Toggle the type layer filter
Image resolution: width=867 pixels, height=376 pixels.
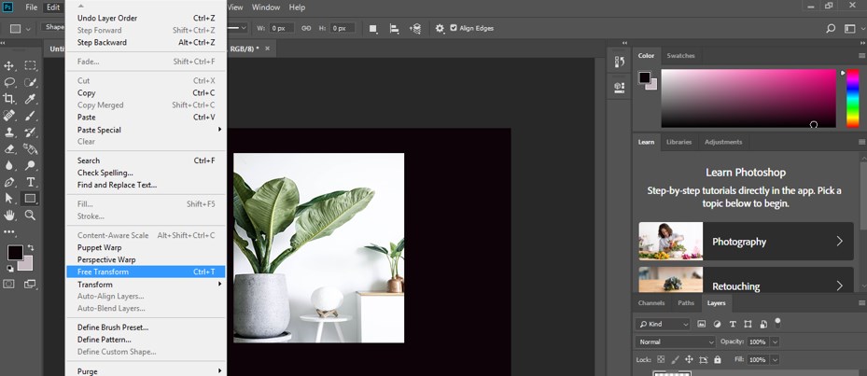tap(732, 324)
